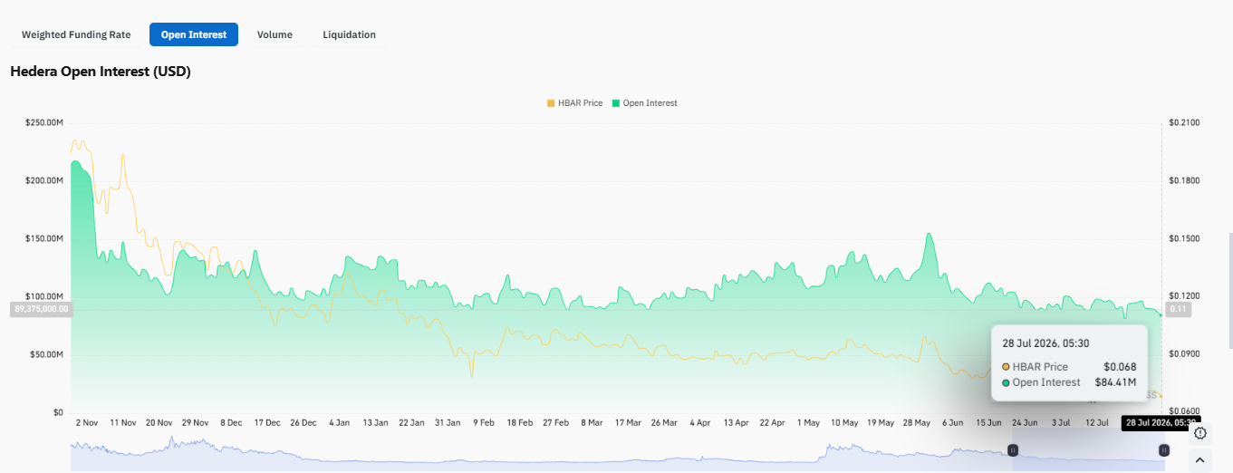Grab the right range slider handle
This screenshot has width=1233, height=473.
(x=1164, y=450)
